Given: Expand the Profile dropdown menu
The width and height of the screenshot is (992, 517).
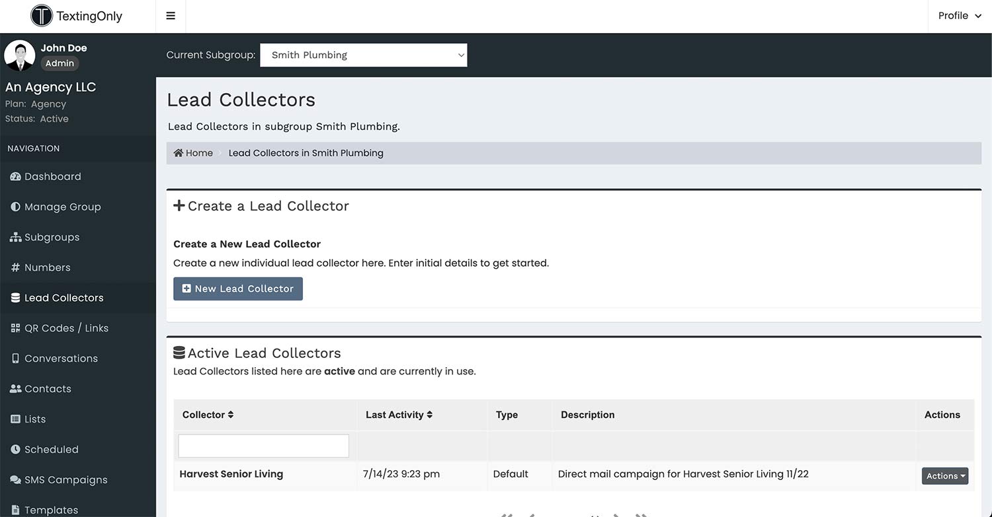Looking at the screenshot, I should (959, 15).
